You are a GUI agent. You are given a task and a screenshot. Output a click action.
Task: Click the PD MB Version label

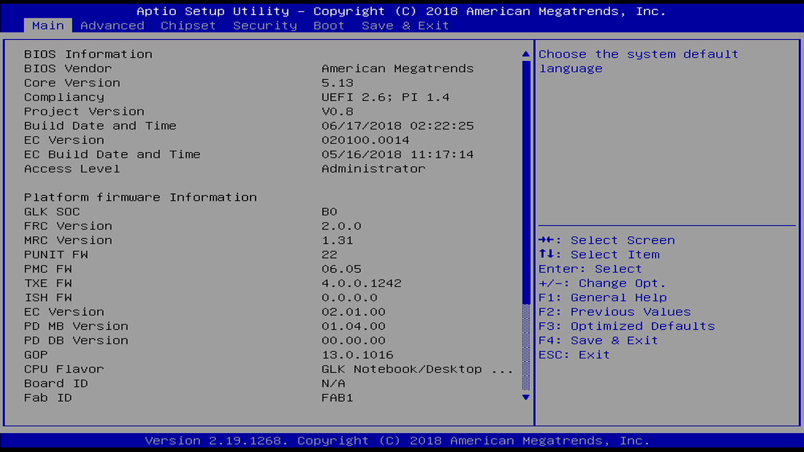click(76, 326)
